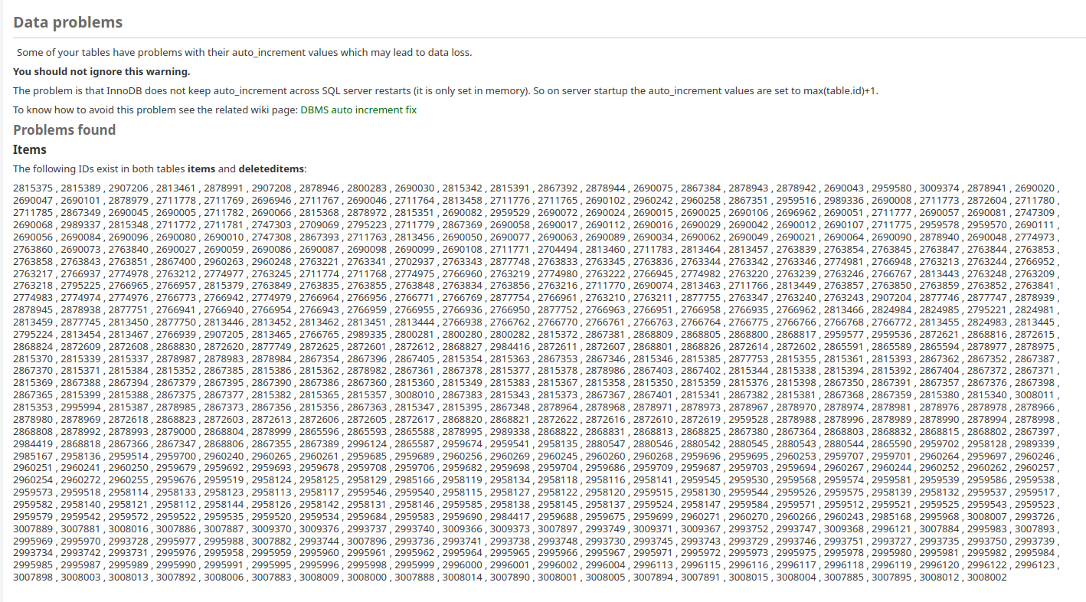Click the last listed ID 3008002
Screen dimensions: 1086x602
click(x=986, y=577)
